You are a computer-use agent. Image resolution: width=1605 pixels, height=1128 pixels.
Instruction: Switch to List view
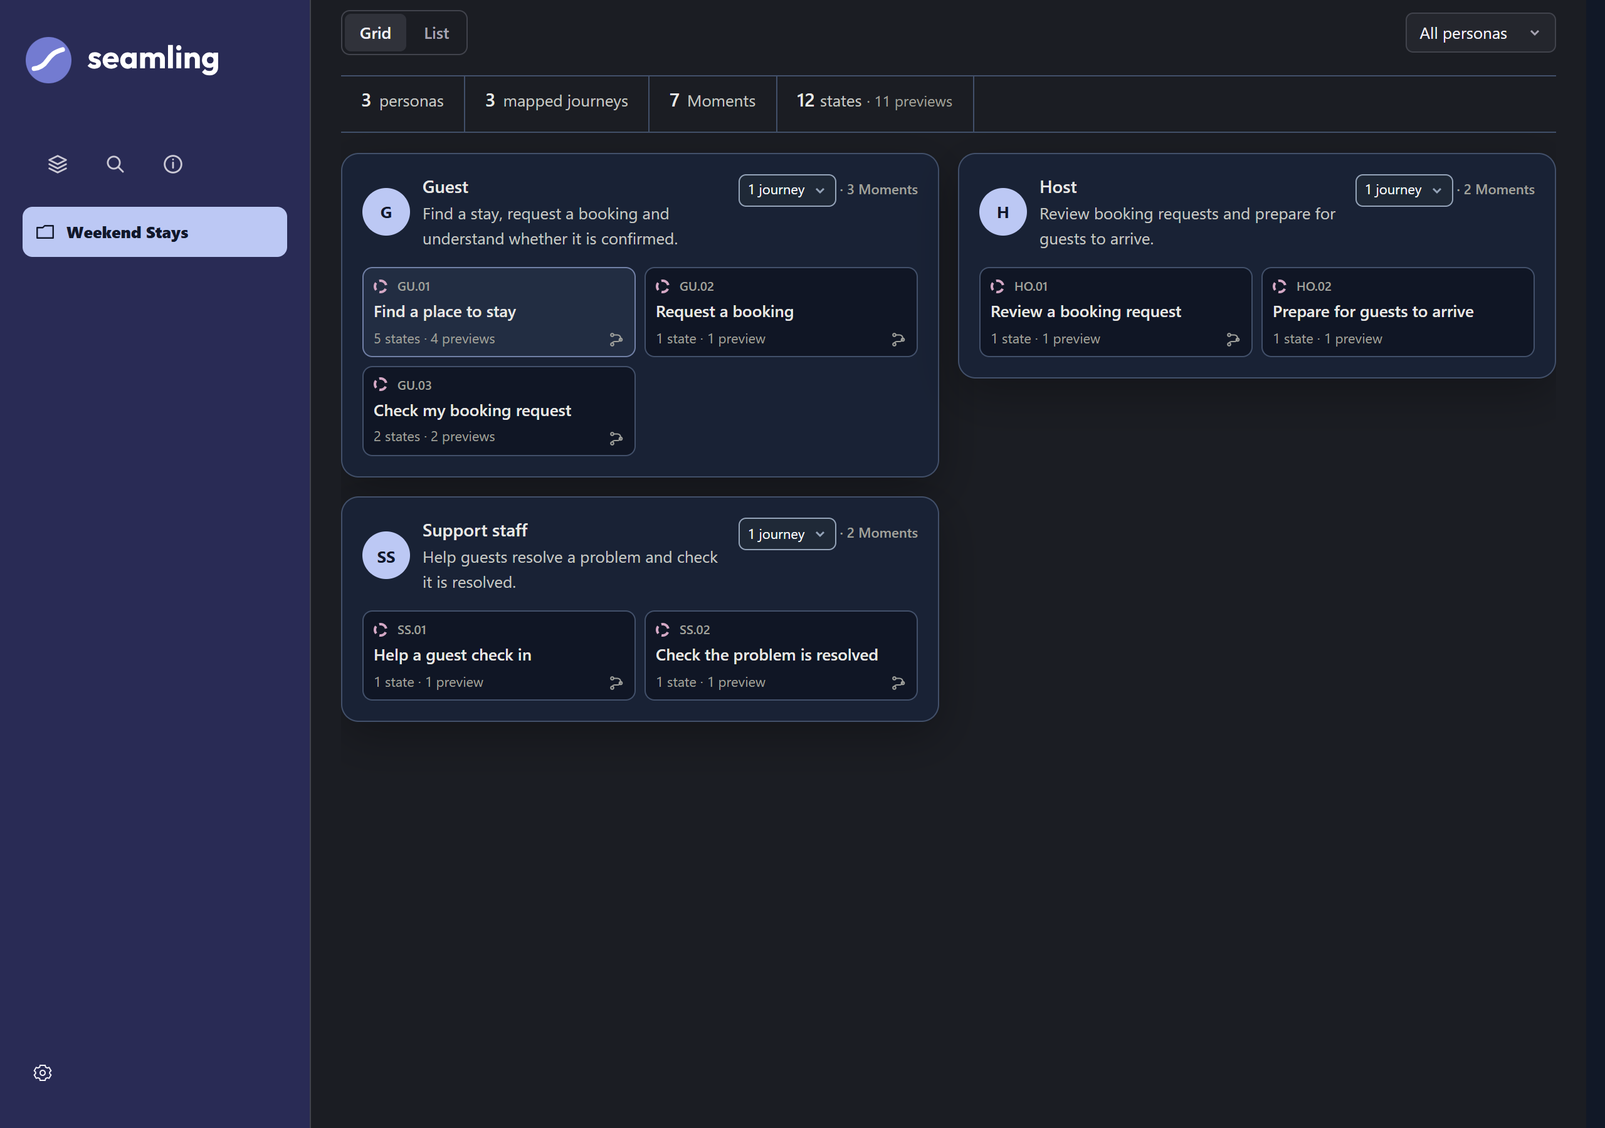(x=436, y=33)
